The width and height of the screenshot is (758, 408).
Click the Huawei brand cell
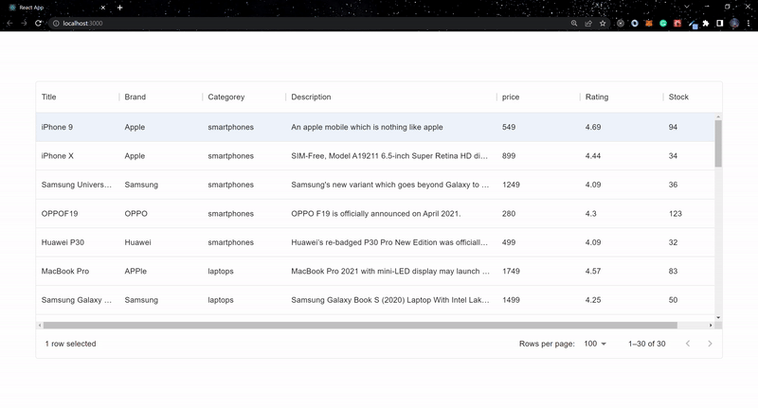point(160,242)
